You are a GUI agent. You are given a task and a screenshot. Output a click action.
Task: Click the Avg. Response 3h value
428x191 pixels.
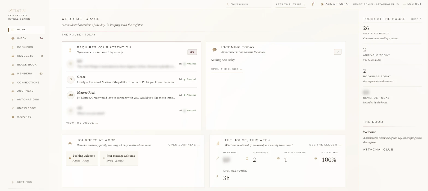click(x=226, y=178)
